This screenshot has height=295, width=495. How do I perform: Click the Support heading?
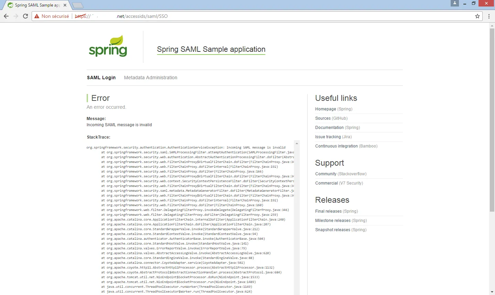click(x=330, y=163)
